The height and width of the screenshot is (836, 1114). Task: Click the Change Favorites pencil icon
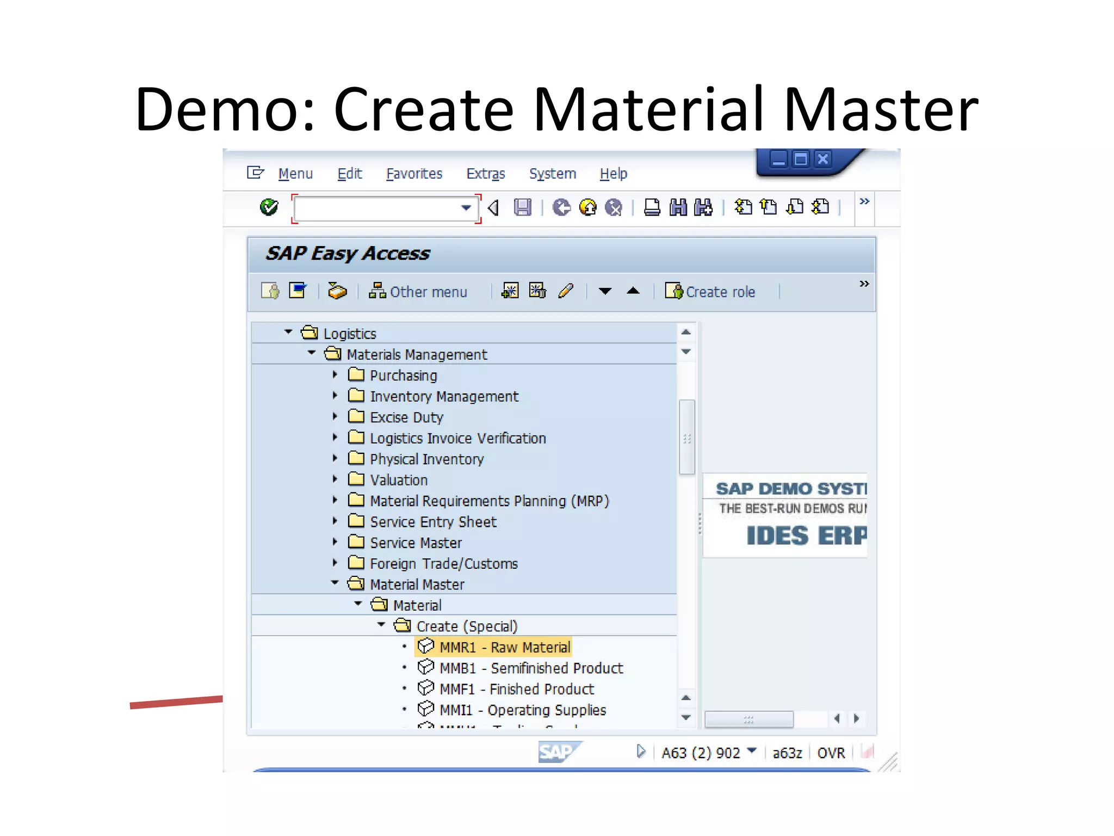(566, 291)
